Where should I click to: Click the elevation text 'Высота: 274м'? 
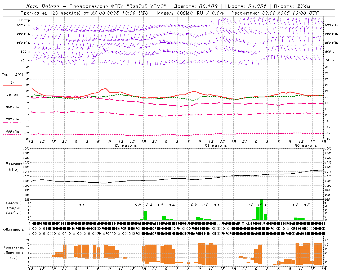(292, 6)
